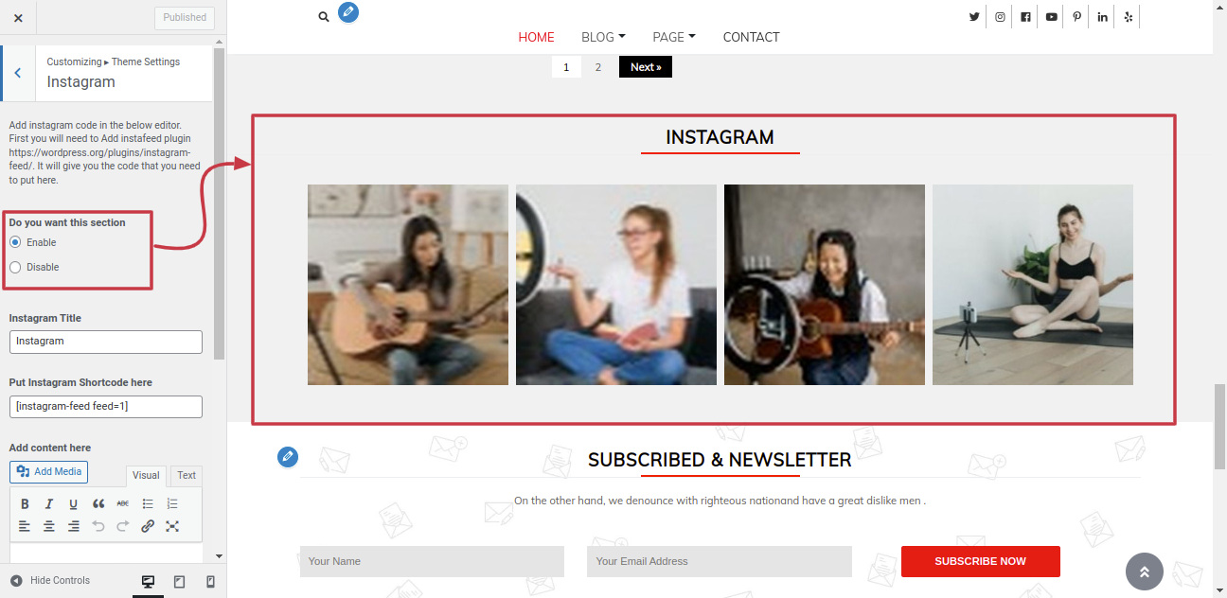
Task: Switch to tablet preview device icon
Action: pyautogui.click(x=180, y=581)
